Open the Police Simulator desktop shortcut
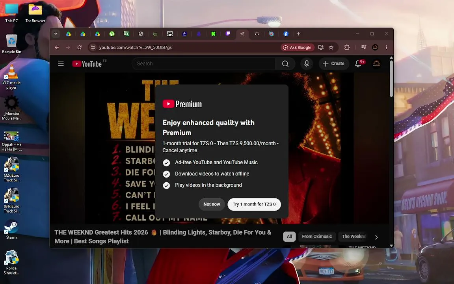The image size is (454, 284). point(11,263)
